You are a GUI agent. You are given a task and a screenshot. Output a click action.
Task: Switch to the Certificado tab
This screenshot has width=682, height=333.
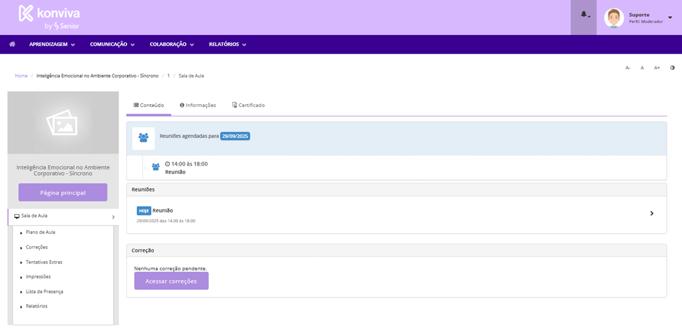(249, 105)
